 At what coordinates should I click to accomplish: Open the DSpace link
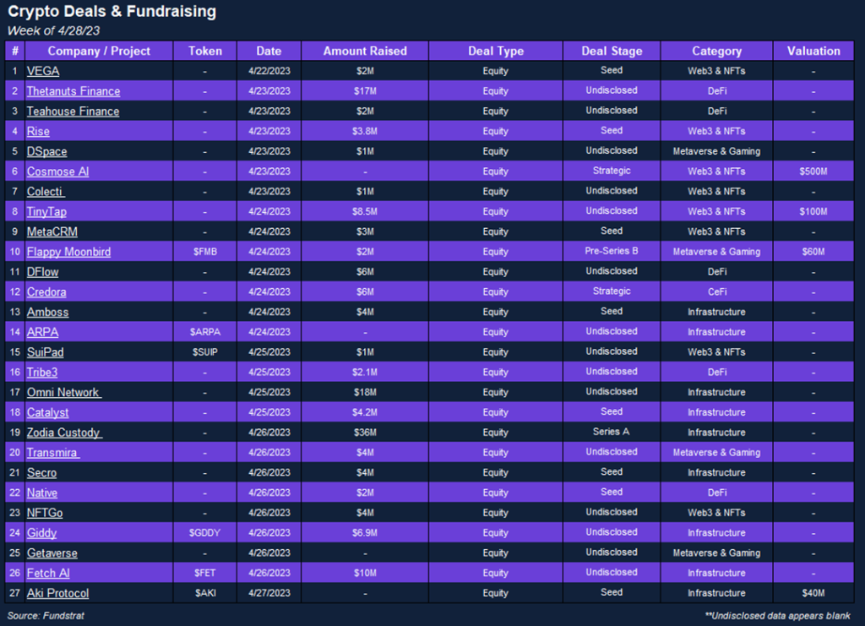coord(47,152)
